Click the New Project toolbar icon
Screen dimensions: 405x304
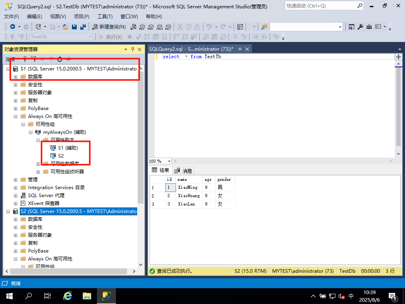pos(38,27)
